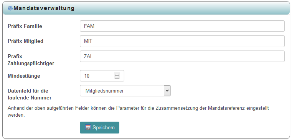Open the Datenfeld dropdown arrow
The height and width of the screenshot is (140, 292).
[x=167, y=91]
